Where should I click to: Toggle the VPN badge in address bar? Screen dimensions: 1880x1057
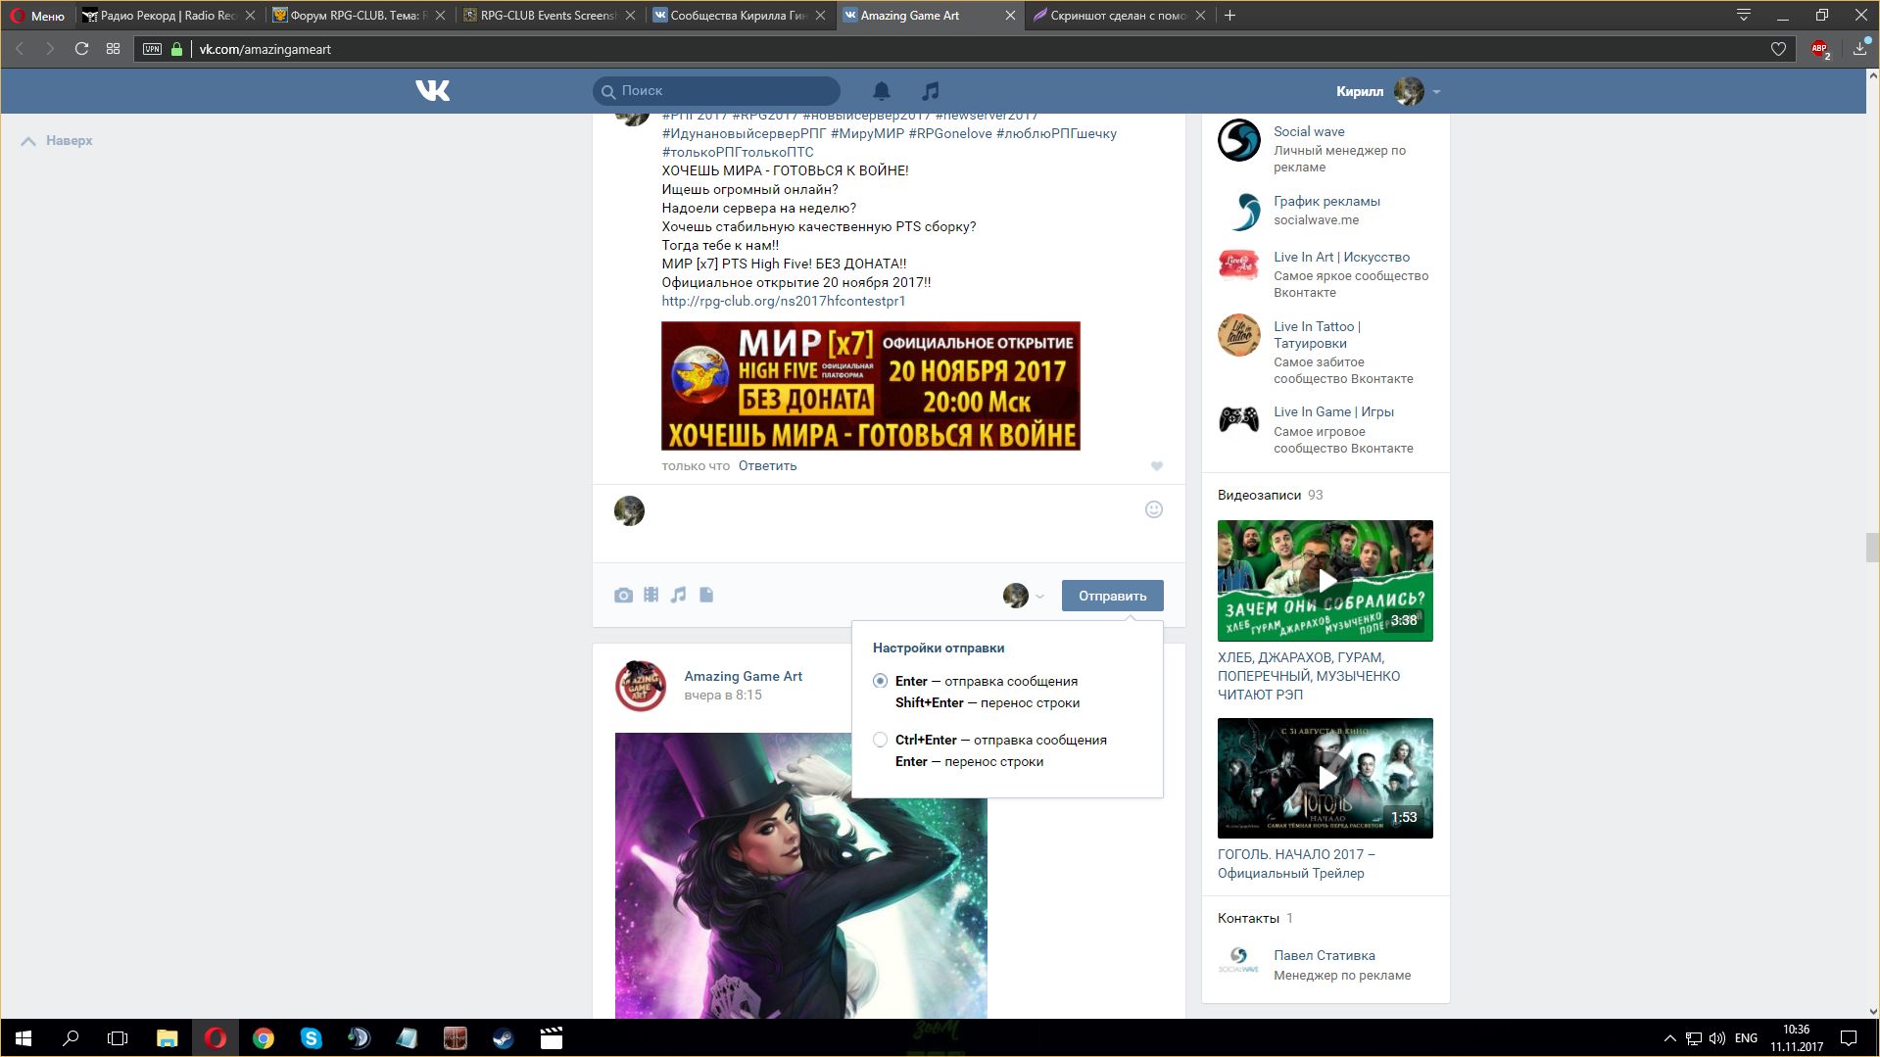tap(152, 49)
